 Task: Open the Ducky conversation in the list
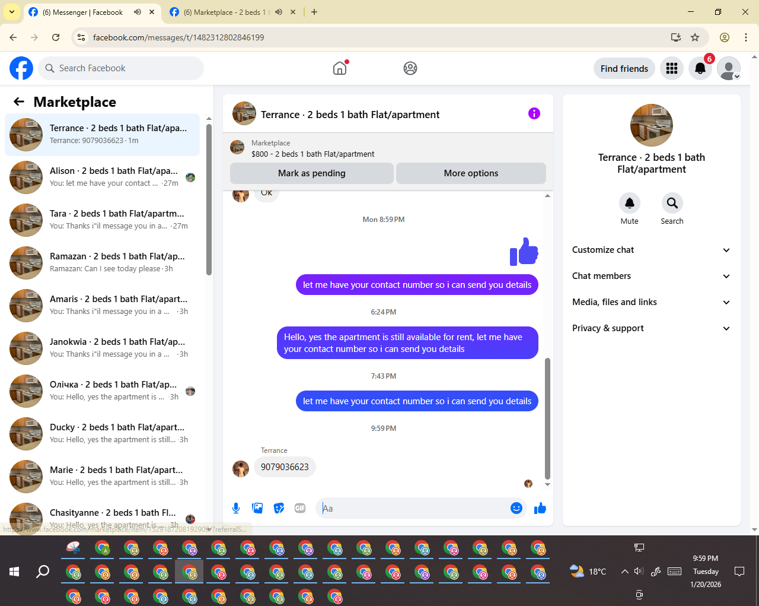(x=103, y=434)
